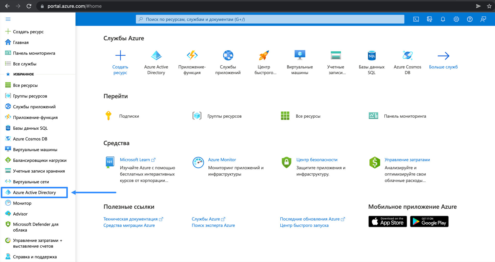
Task: Go to Все ресурсы under Перейти
Action: tap(301, 116)
